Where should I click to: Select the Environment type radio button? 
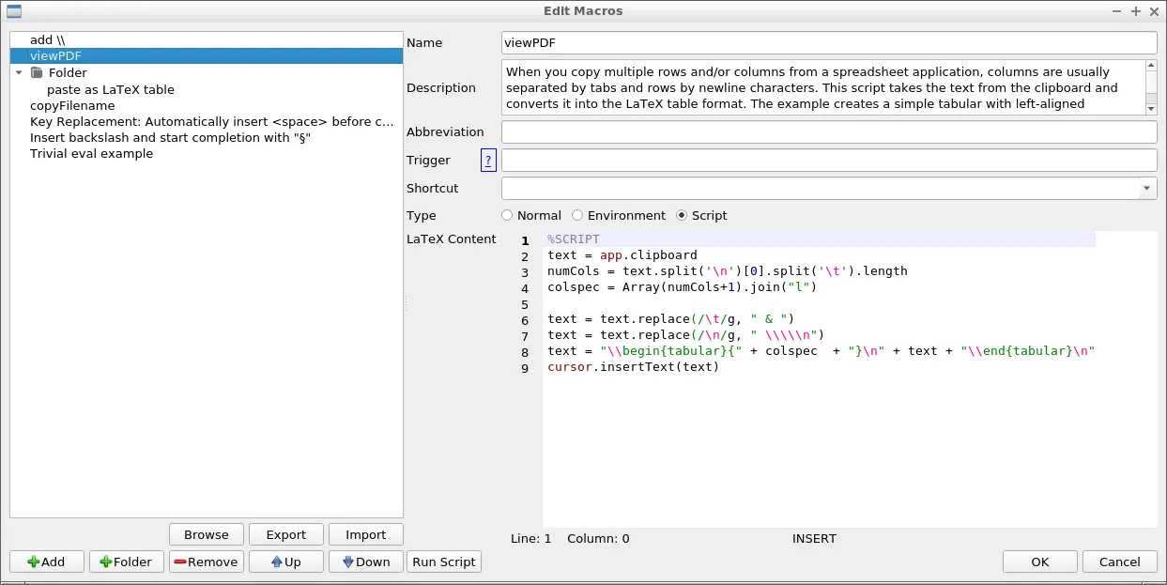pyautogui.click(x=577, y=216)
